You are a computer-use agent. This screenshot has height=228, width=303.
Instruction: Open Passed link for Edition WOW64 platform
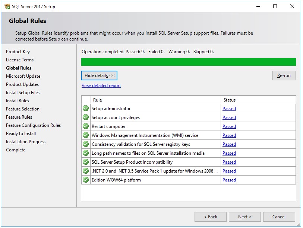tap(229, 180)
